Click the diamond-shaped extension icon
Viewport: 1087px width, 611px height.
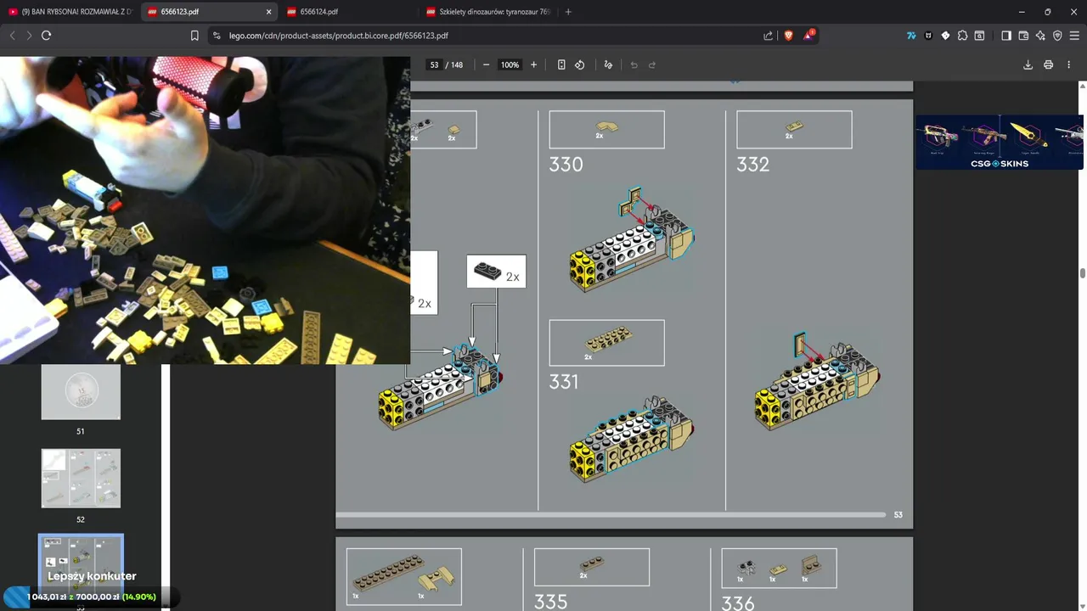pyautogui.click(x=945, y=36)
